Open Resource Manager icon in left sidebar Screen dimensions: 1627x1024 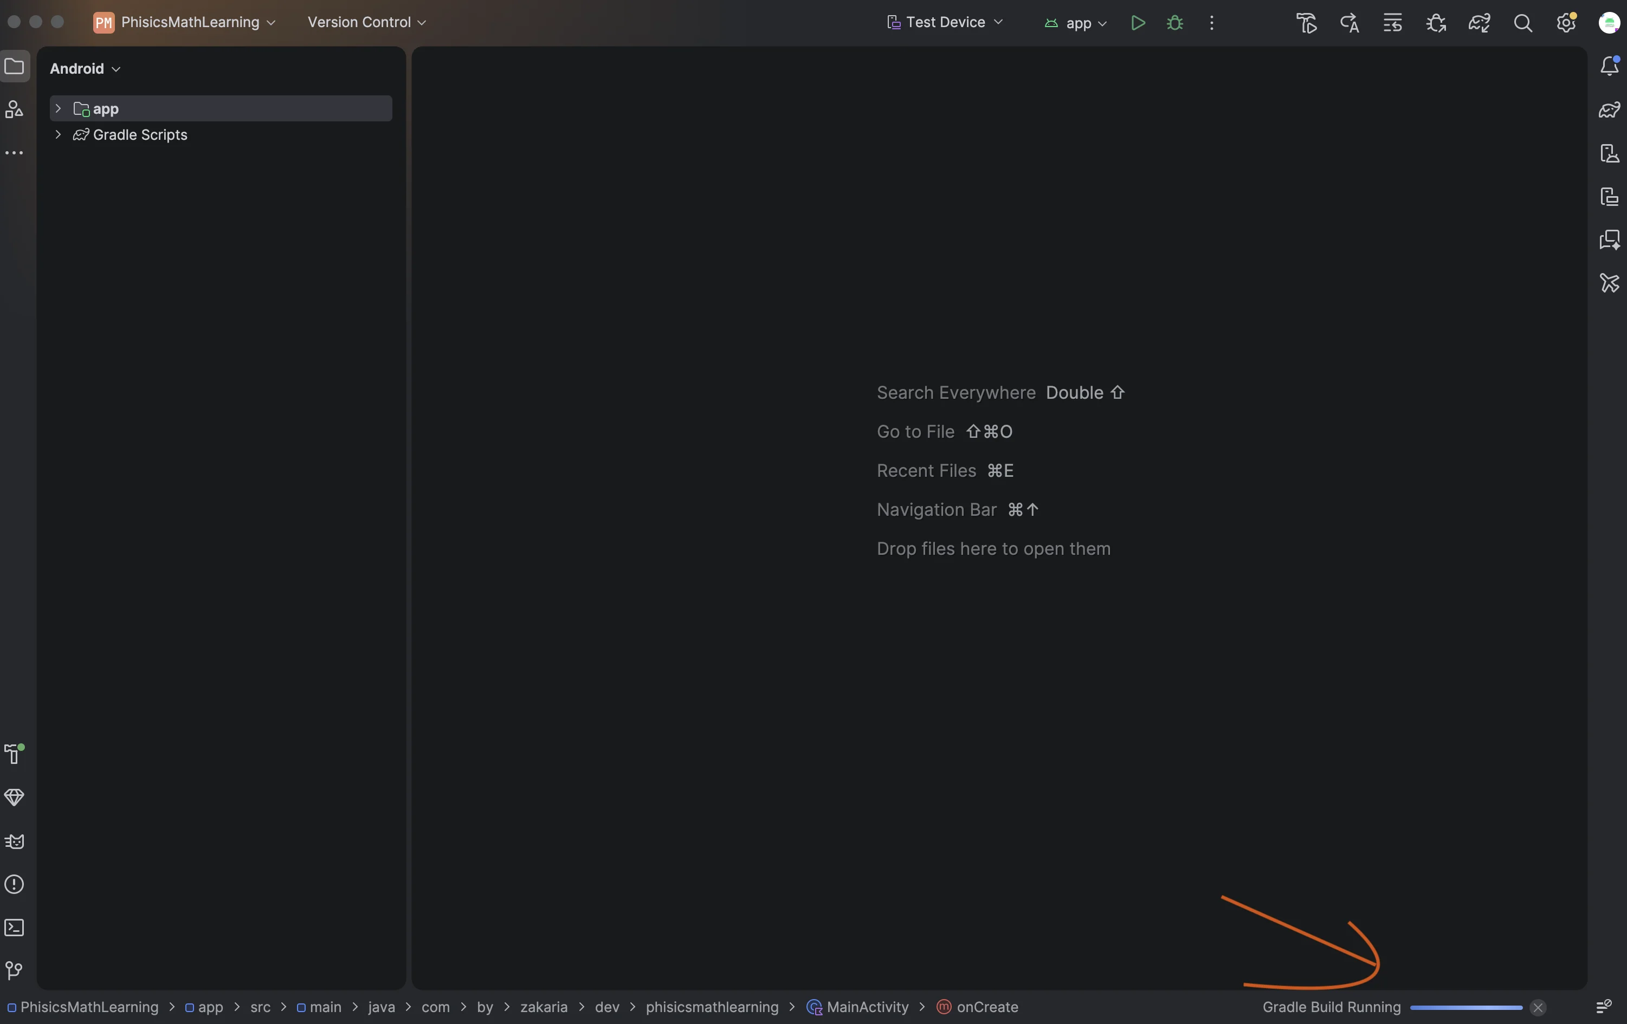tap(14, 109)
